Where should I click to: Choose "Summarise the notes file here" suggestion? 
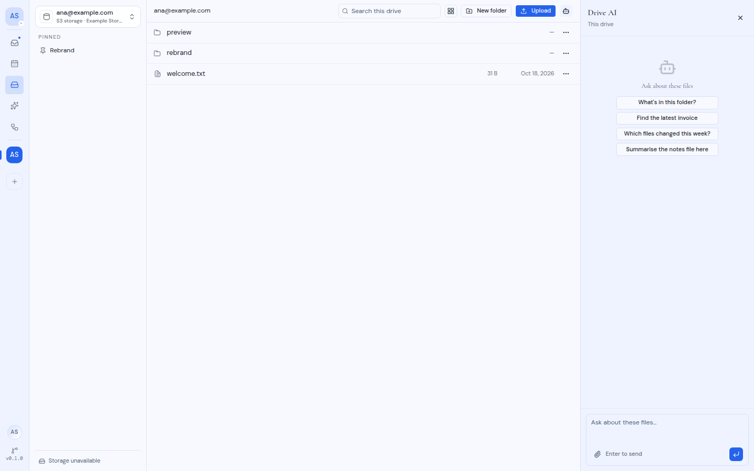(x=667, y=150)
